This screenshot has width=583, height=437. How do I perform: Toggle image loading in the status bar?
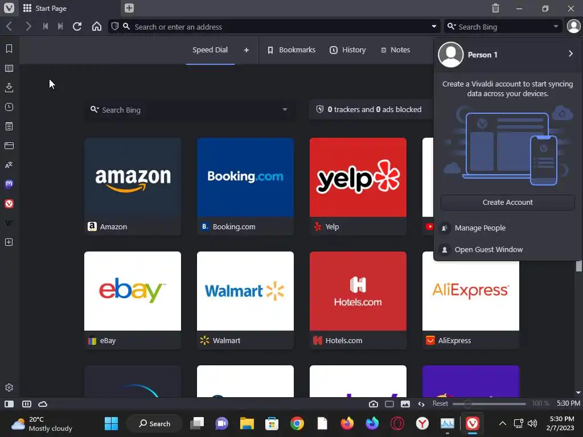pyautogui.click(x=405, y=404)
